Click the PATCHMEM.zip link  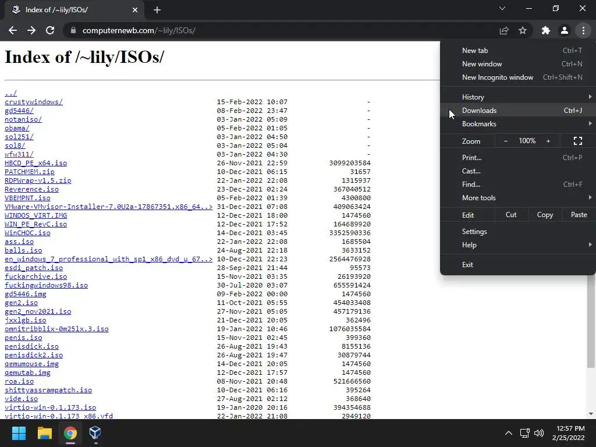[29, 172]
